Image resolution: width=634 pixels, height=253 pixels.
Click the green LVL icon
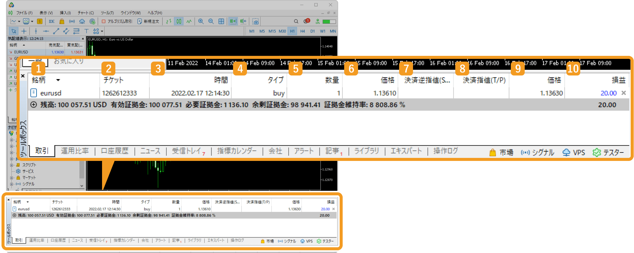coord(318,21)
